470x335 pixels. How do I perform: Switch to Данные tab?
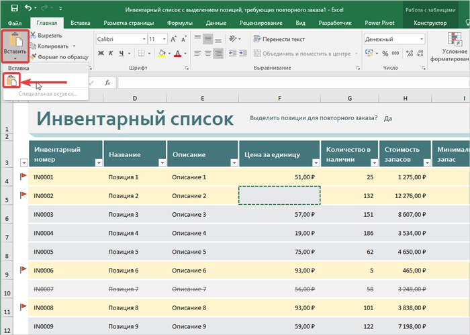tap(216, 23)
